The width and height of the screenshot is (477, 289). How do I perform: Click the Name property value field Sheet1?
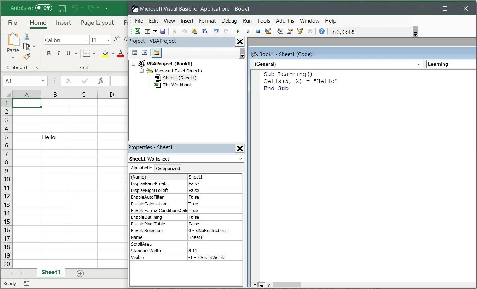pyautogui.click(x=215, y=237)
